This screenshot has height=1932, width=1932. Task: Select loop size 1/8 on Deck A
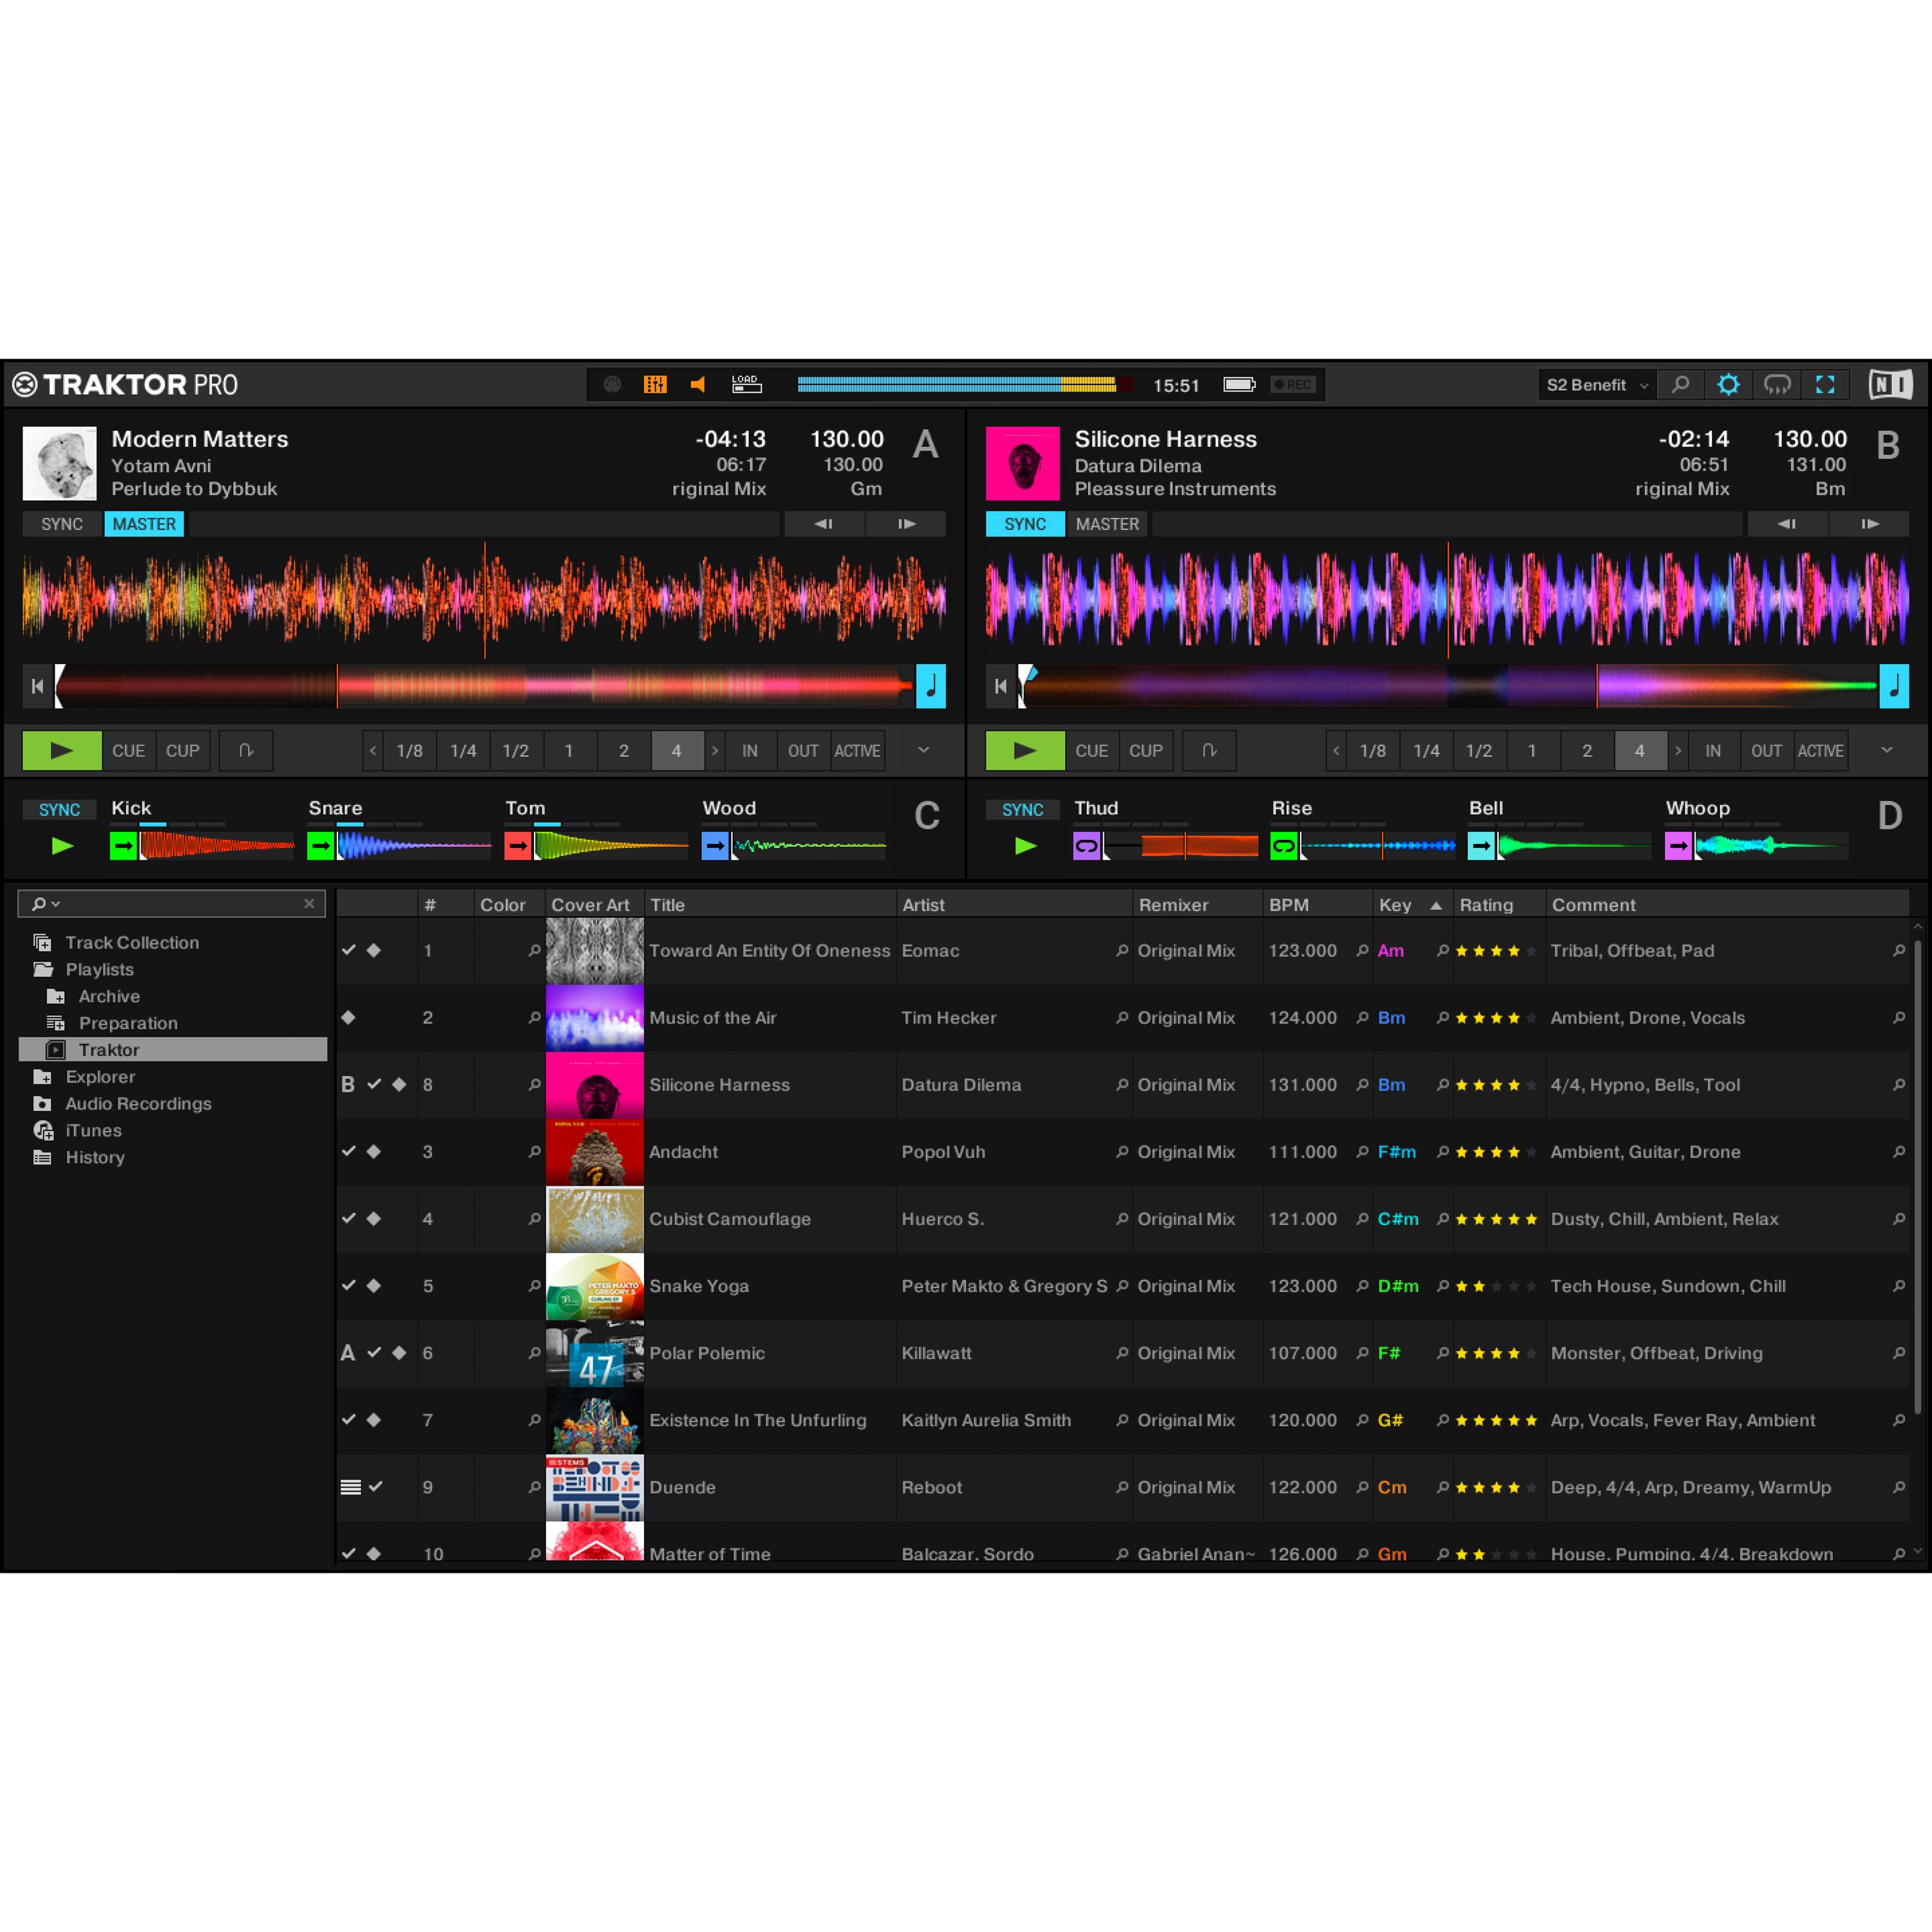[409, 750]
